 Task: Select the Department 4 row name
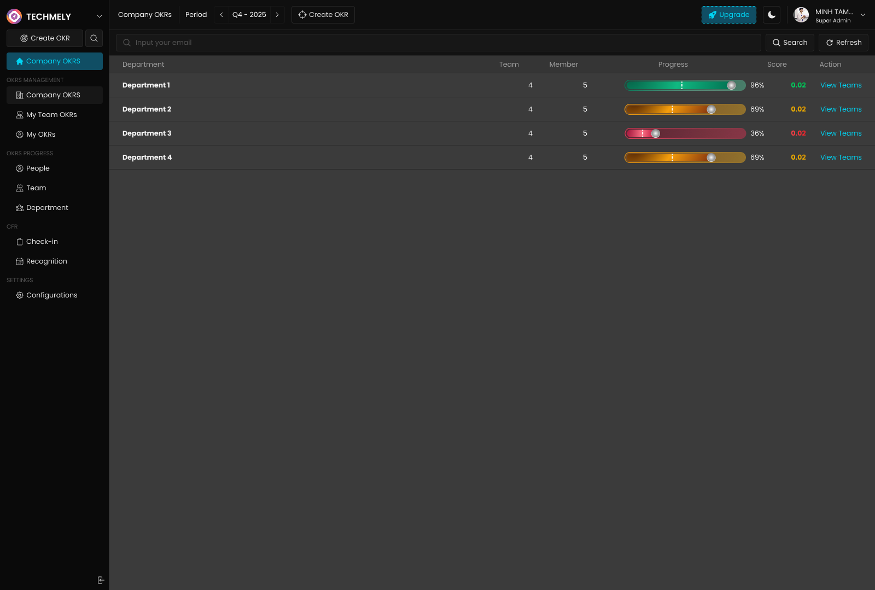pyautogui.click(x=147, y=157)
